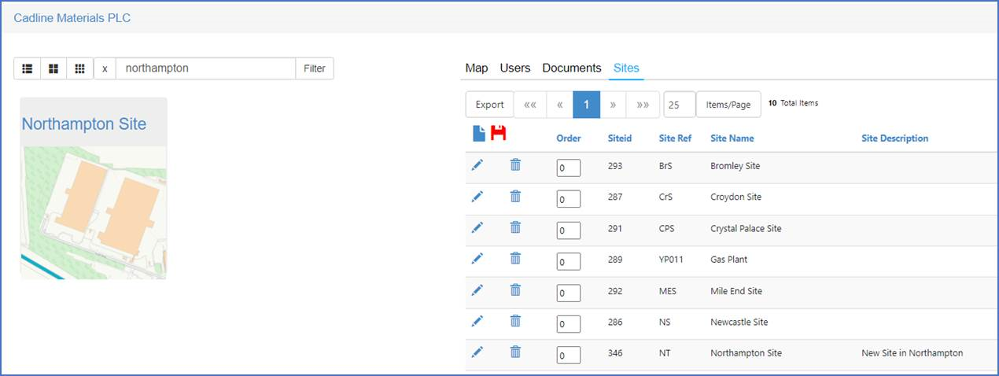The width and height of the screenshot is (999, 376).
Task: Click the order field for Mile End Site
Action: pyautogui.click(x=568, y=293)
